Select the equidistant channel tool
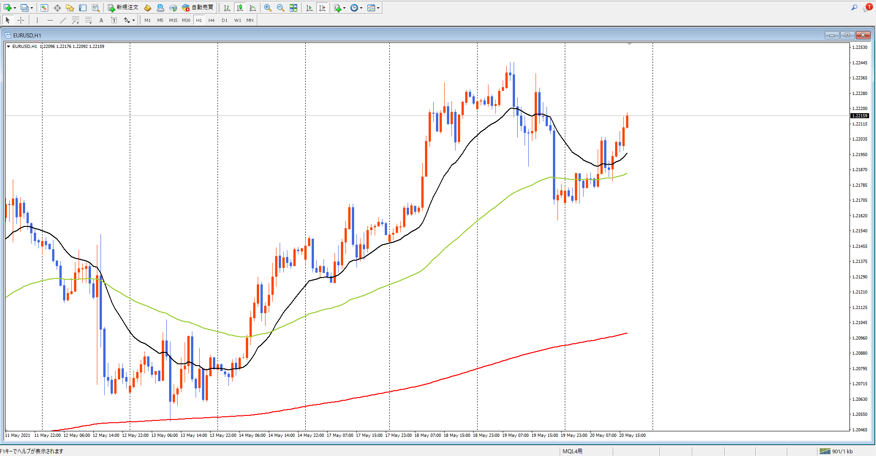This screenshot has width=876, height=456. point(76,20)
